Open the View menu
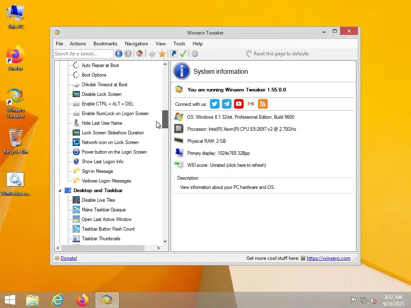 [x=161, y=44]
